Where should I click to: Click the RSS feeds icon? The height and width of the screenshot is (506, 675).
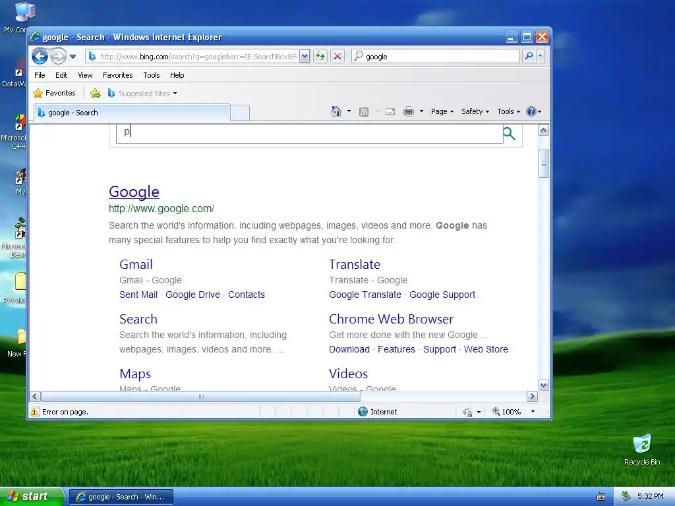(x=364, y=112)
